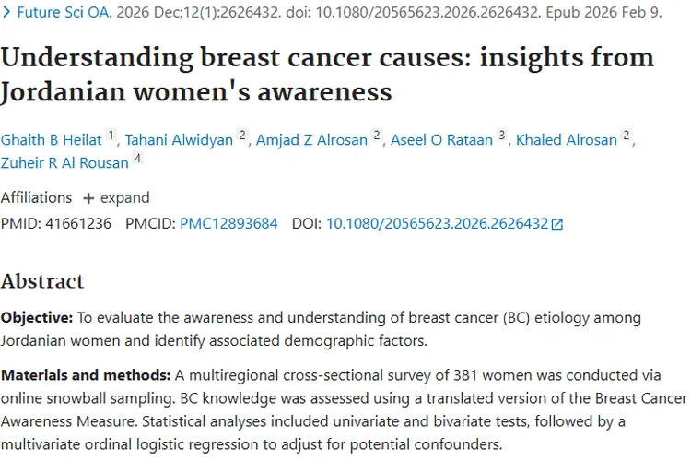
Task: Click the article title about breast cancer causes
Action: (x=327, y=74)
